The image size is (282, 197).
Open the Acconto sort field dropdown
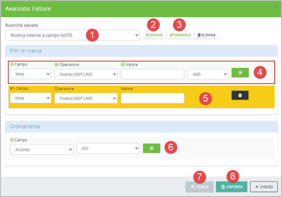42,149
